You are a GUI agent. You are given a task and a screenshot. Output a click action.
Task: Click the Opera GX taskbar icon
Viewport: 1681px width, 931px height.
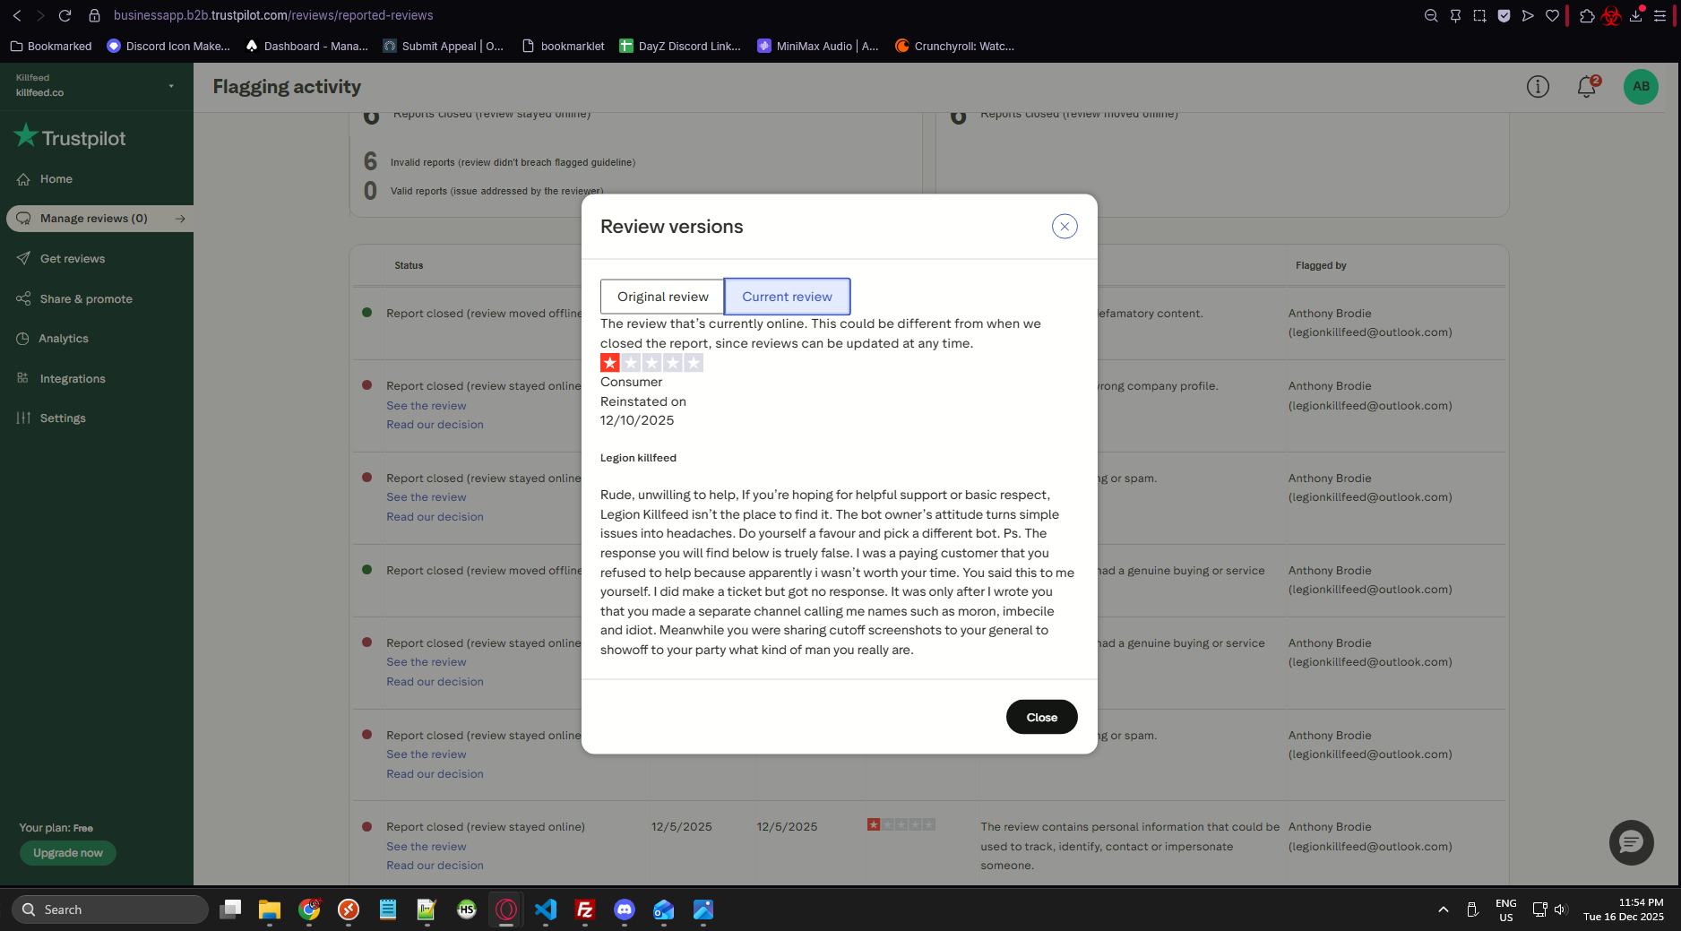(506, 909)
